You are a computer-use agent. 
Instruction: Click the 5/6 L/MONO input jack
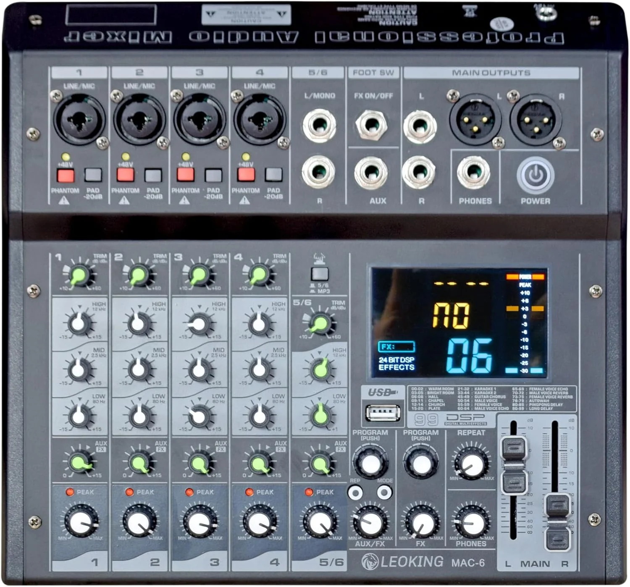click(x=319, y=126)
